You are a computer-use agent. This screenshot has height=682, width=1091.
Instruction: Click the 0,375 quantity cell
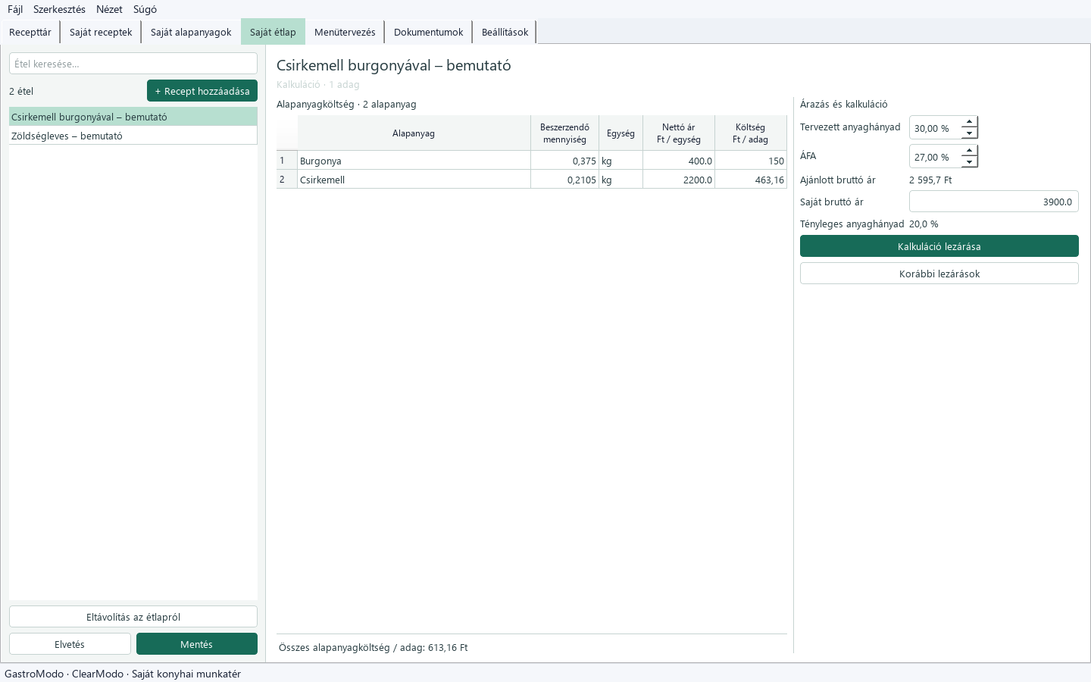tap(564, 161)
